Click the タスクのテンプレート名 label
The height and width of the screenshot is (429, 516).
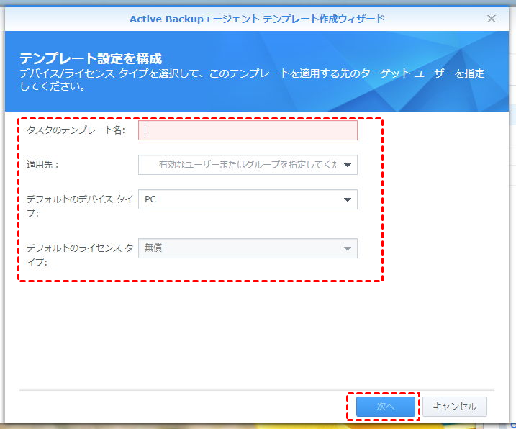click(76, 130)
